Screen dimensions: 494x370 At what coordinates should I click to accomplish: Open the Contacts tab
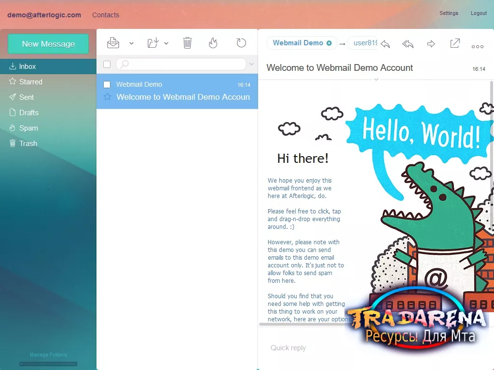(106, 15)
